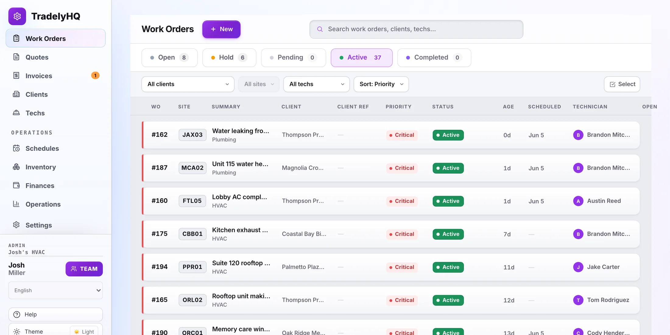Open Work Orders in the sidebar

[55, 38]
